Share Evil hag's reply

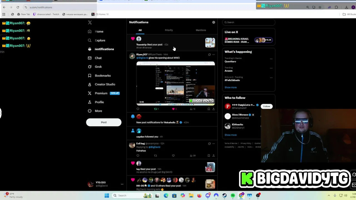(x=214, y=156)
